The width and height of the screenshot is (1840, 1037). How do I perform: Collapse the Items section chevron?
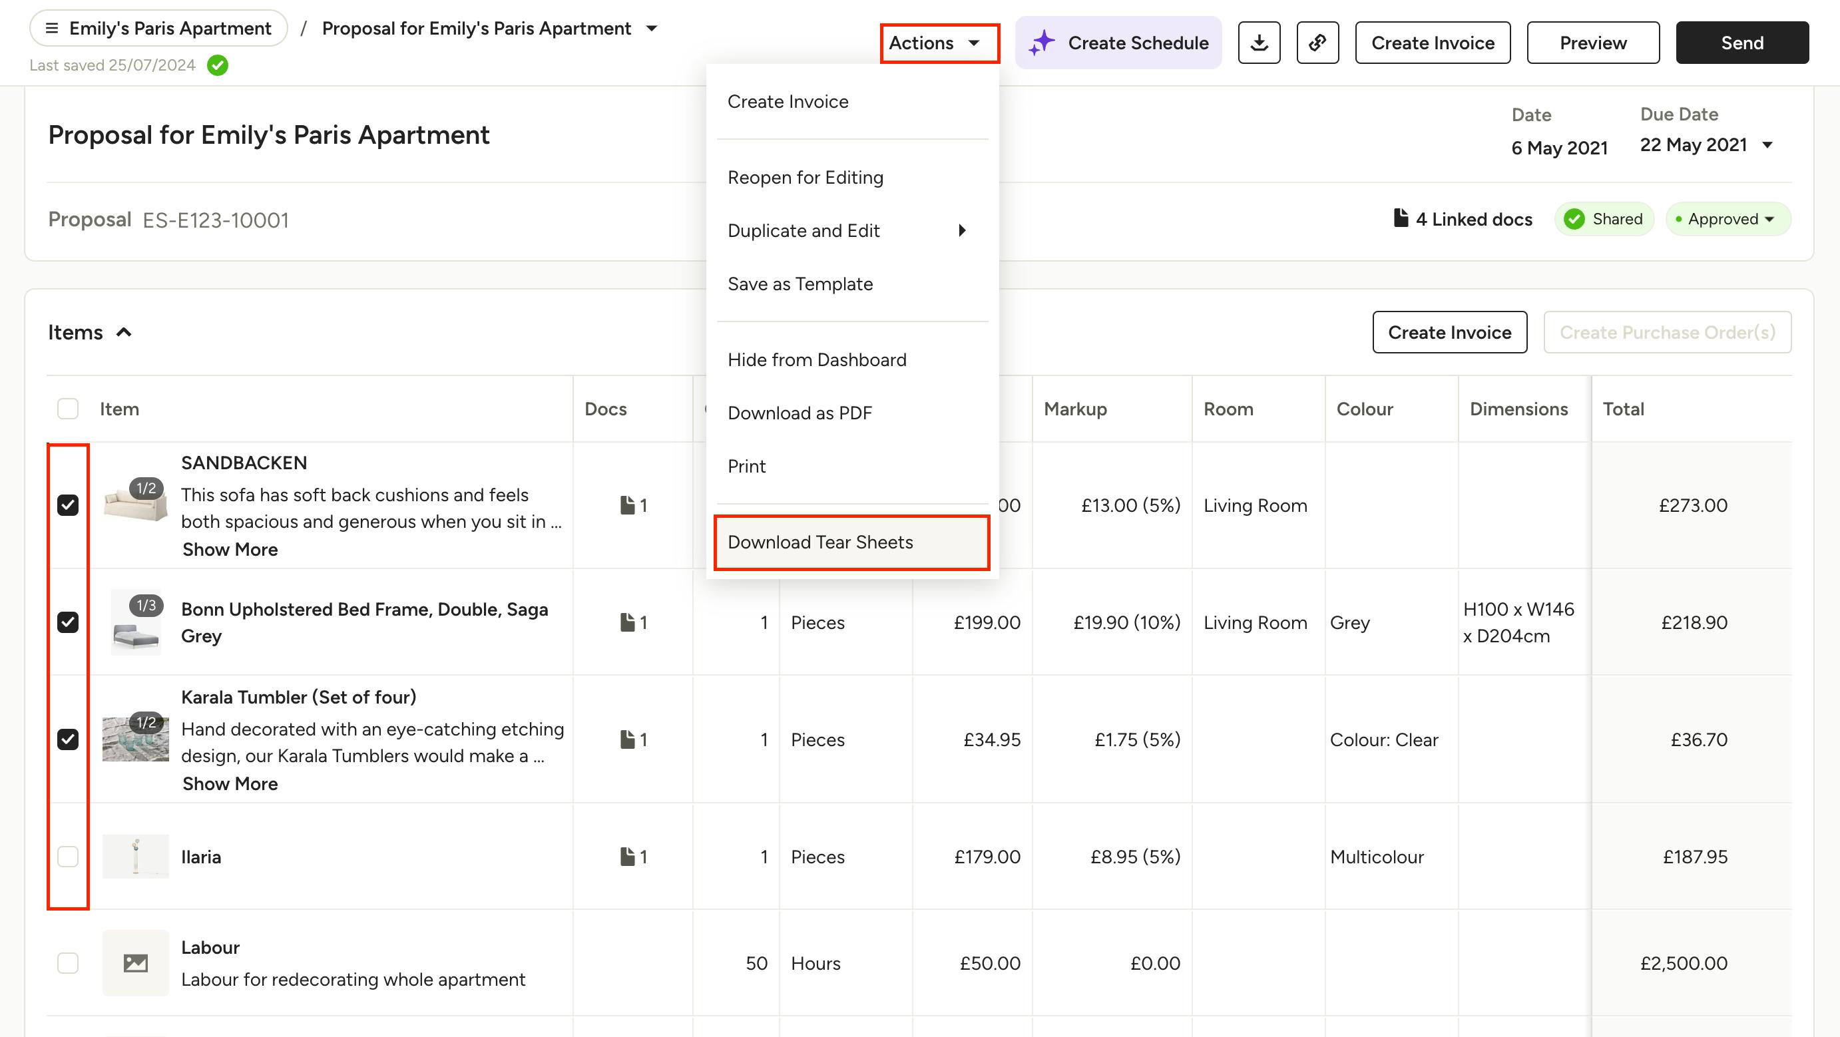coord(124,332)
